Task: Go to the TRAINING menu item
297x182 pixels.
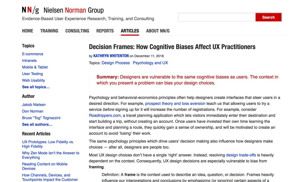Action: 49,31
